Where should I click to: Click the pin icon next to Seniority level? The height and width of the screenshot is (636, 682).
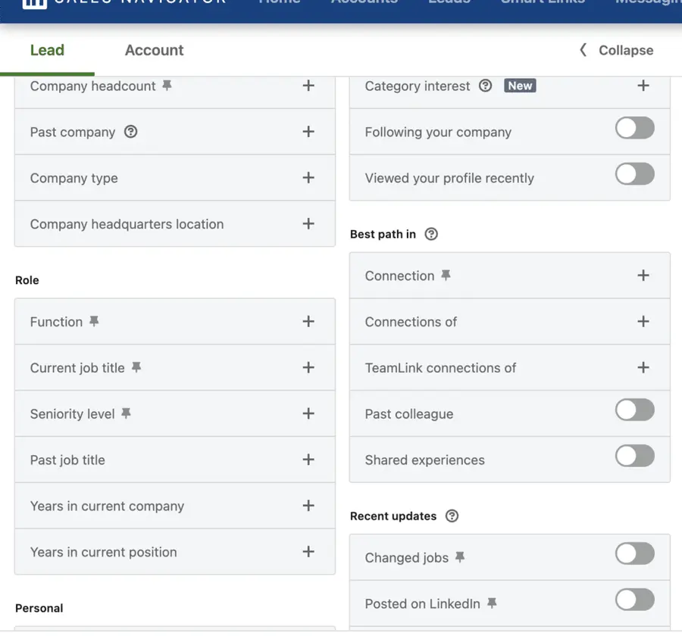click(x=124, y=413)
